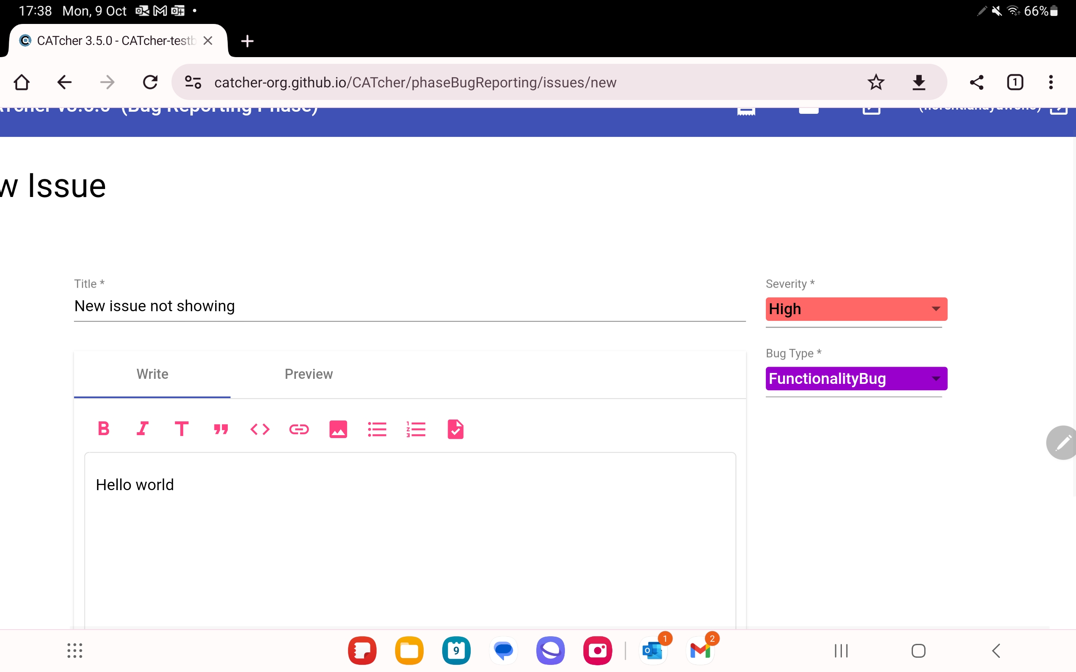Open the Gmail app in the taskbar
Screen dimensions: 1076x672
click(x=700, y=651)
